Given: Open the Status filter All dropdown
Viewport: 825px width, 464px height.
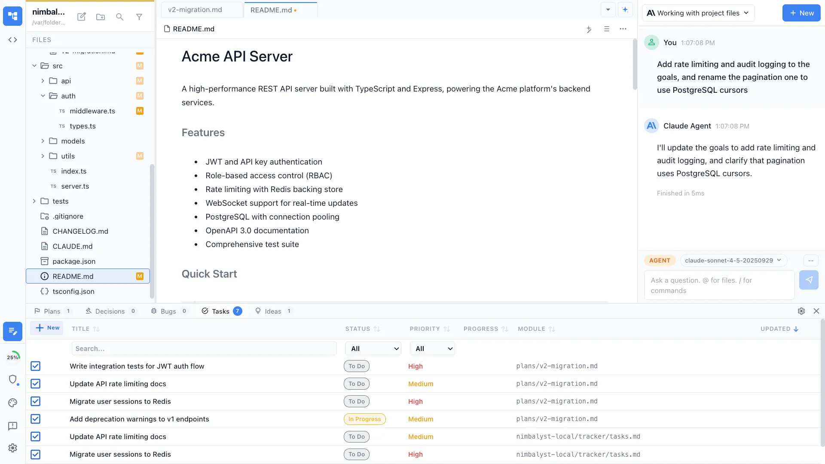Looking at the screenshot, I should pyautogui.click(x=373, y=348).
